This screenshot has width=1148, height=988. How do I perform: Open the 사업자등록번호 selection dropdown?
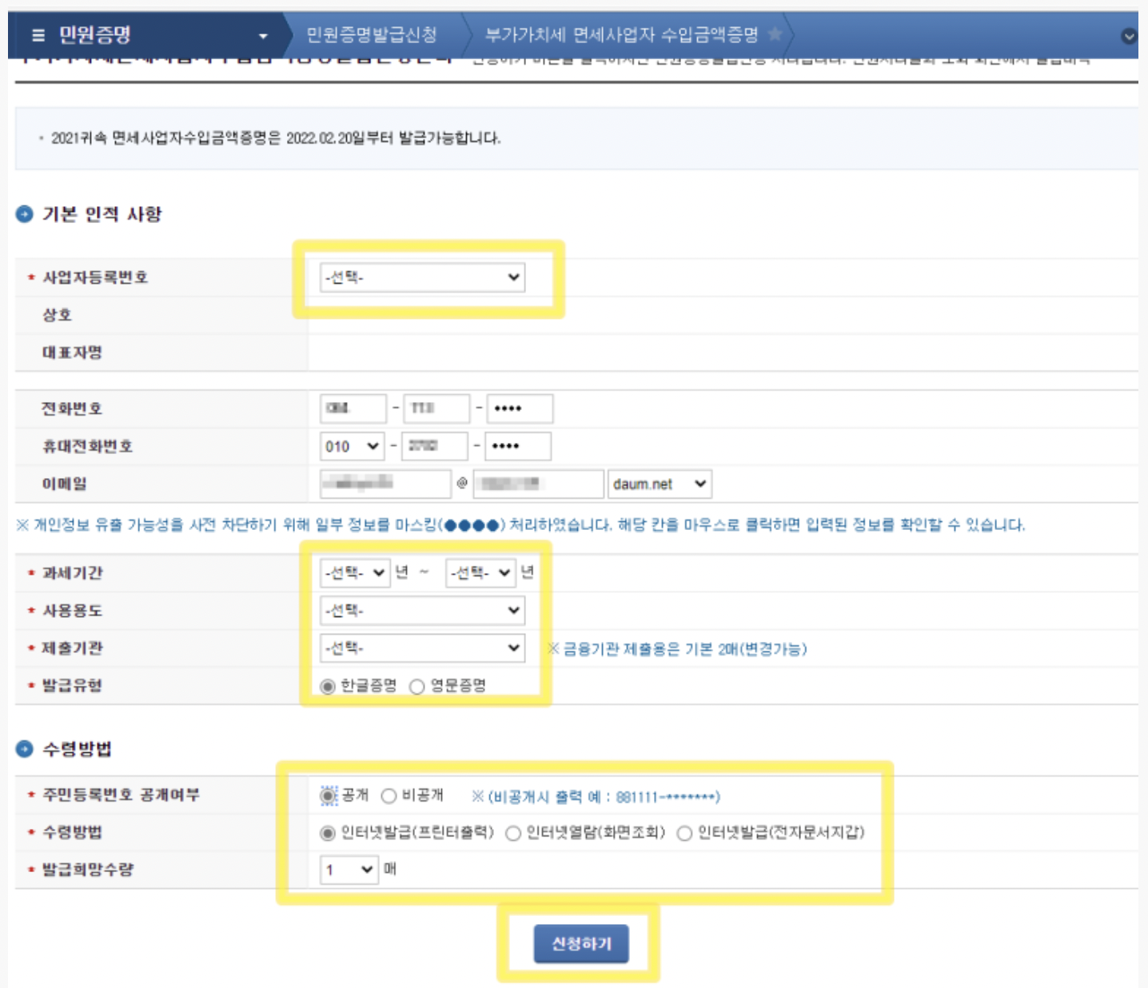point(422,276)
